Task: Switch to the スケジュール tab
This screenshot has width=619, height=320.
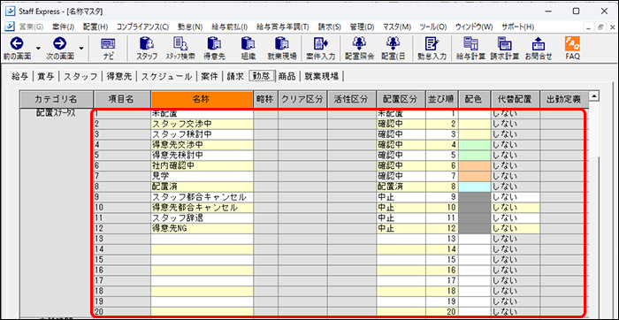Action: pyautogui.click(x=166, y=77)
